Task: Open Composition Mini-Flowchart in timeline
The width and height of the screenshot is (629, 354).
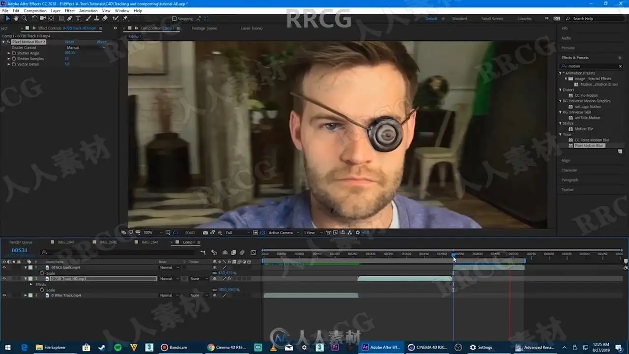Action: [203, 252]
